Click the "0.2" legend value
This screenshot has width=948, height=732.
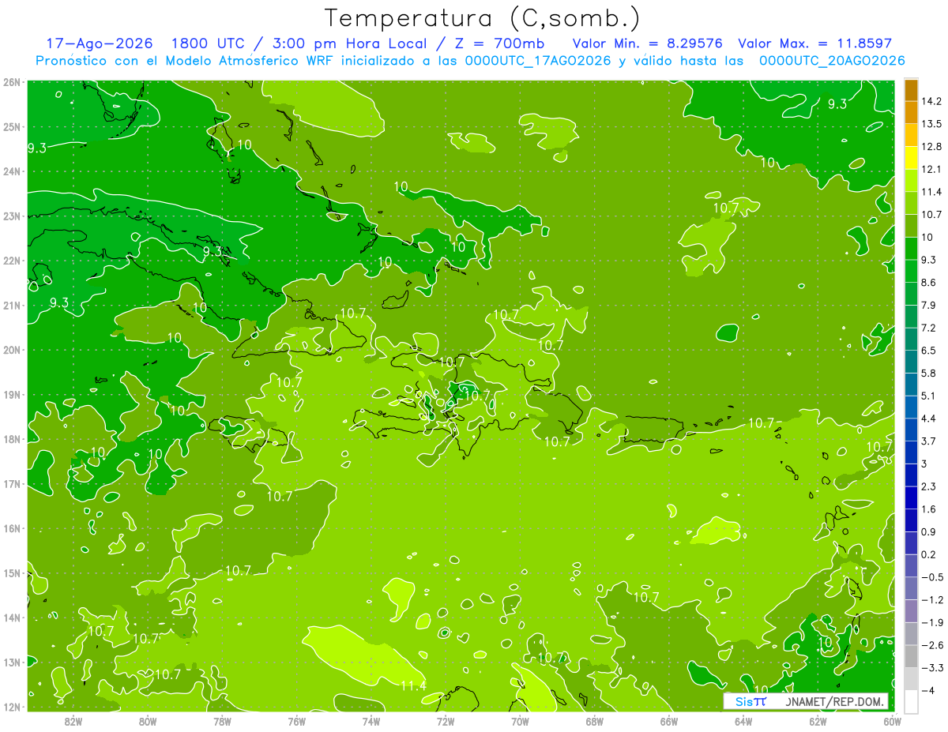click(929, 554)
